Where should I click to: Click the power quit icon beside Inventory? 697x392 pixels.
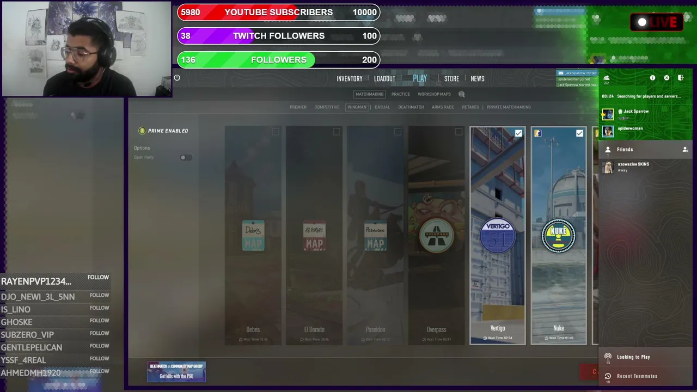point(177,78)
